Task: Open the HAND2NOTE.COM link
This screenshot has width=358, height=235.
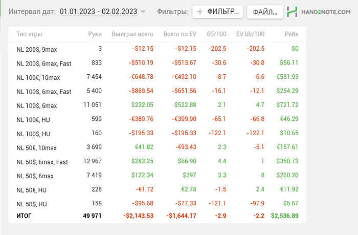Action: [326, 12]
